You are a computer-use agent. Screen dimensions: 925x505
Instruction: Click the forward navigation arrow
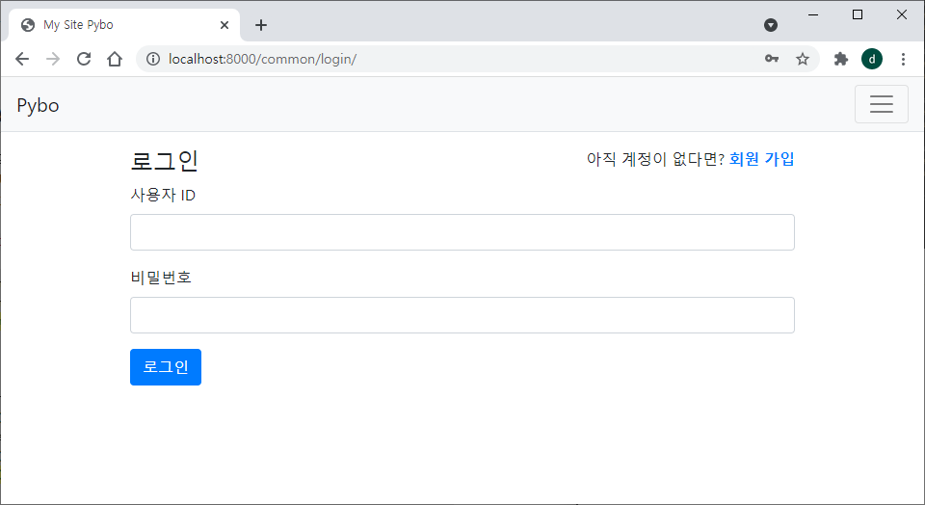53,59
